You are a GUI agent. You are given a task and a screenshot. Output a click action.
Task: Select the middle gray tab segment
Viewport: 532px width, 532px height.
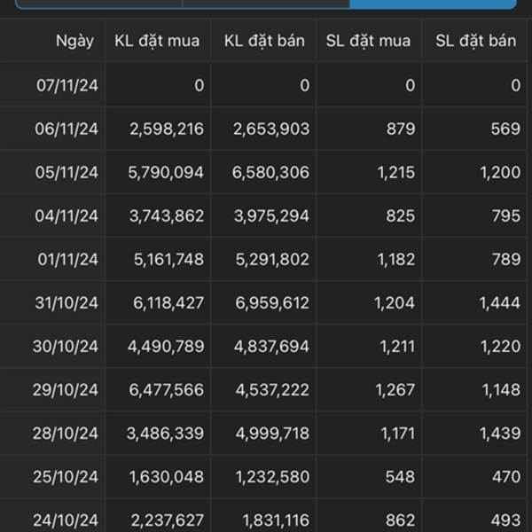click(x=266, y=4)
